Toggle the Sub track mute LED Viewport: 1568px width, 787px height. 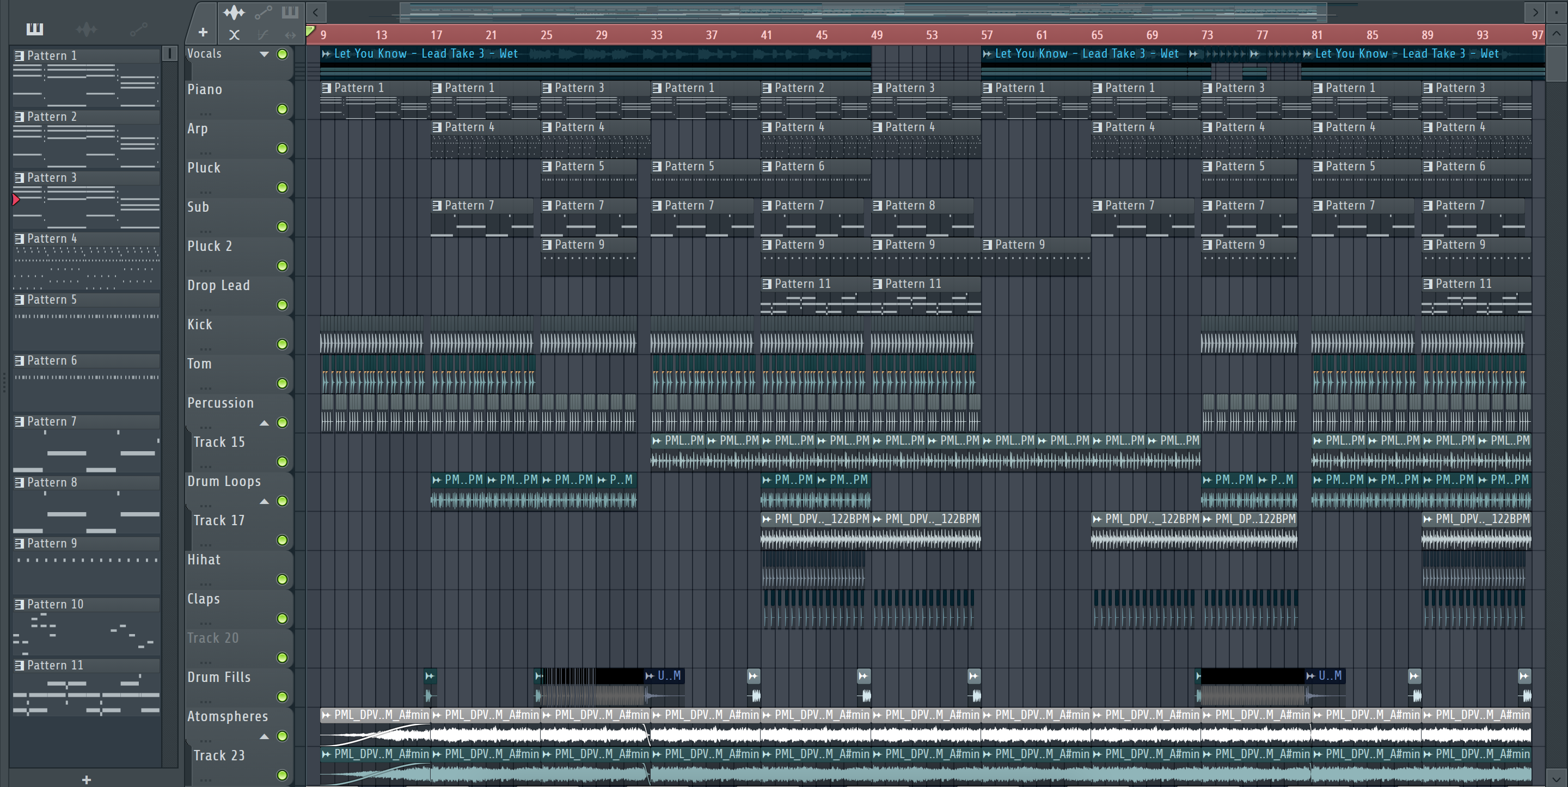click(283, 227)
